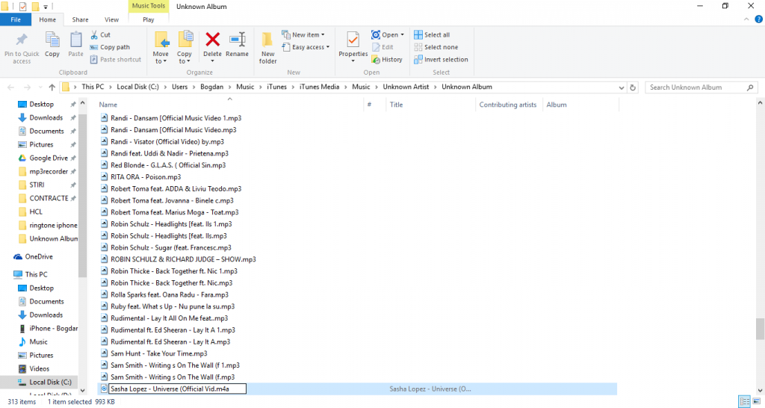
Task: Sort files by the Name column header
Action: click(230, 105)
